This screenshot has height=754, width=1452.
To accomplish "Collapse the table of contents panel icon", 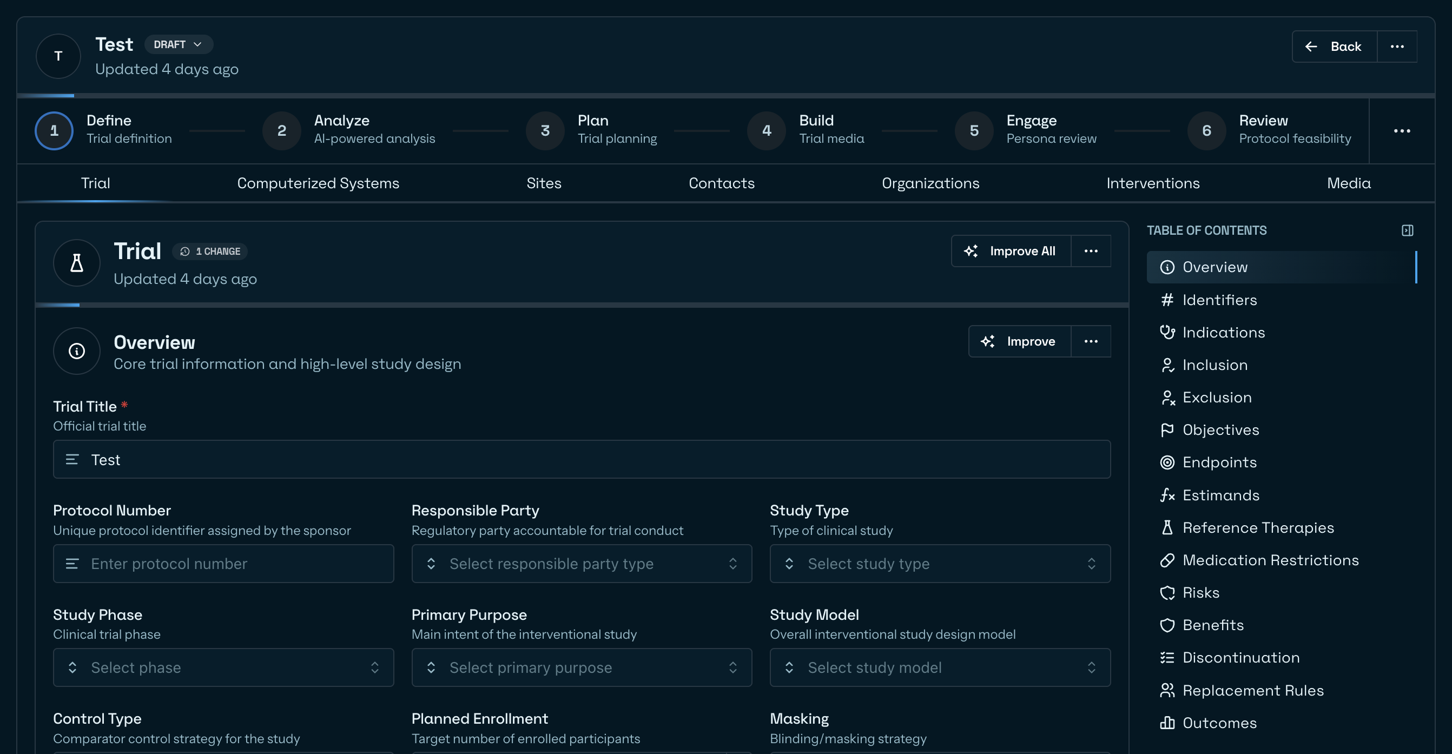I will [x=1407, y=230].
